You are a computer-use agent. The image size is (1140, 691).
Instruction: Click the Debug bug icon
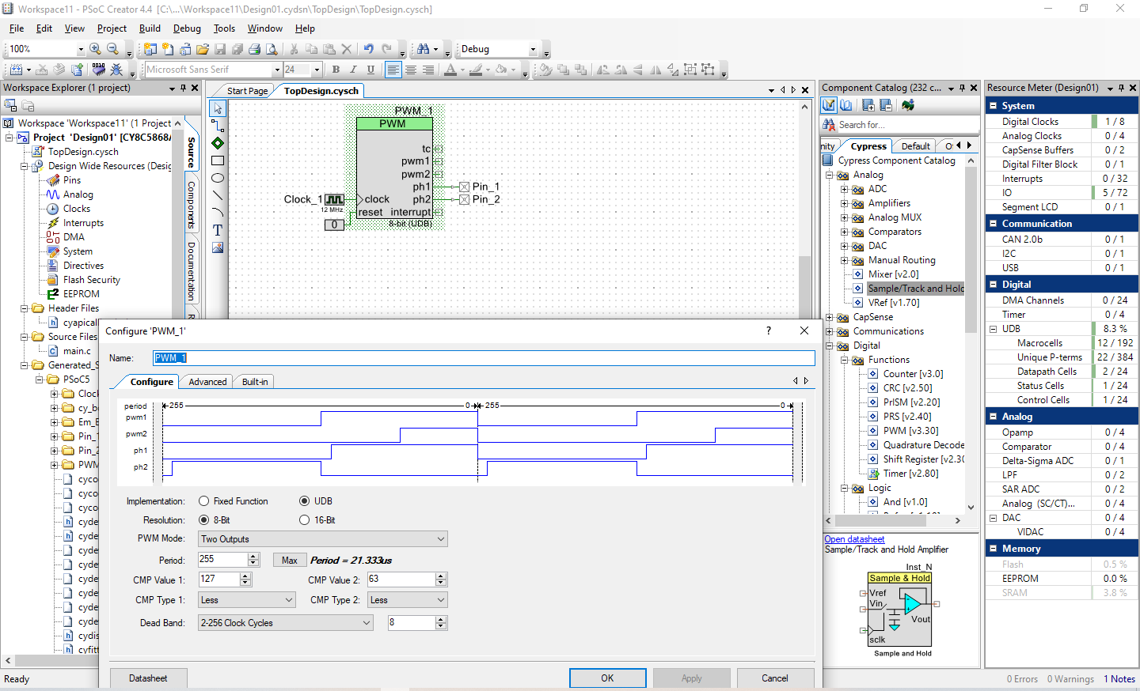click(x=117, y=70)
